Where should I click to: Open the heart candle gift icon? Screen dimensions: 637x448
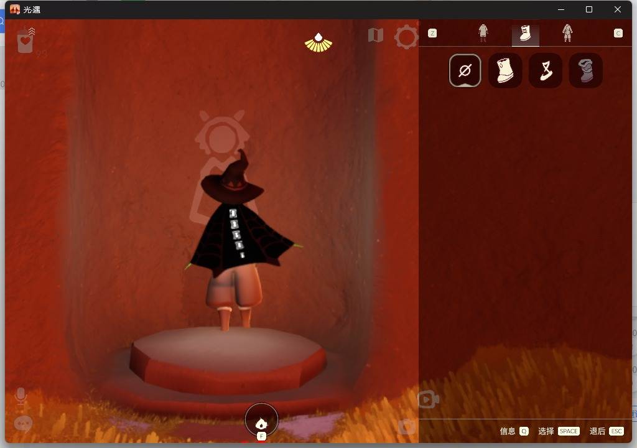tap(26, 40)
